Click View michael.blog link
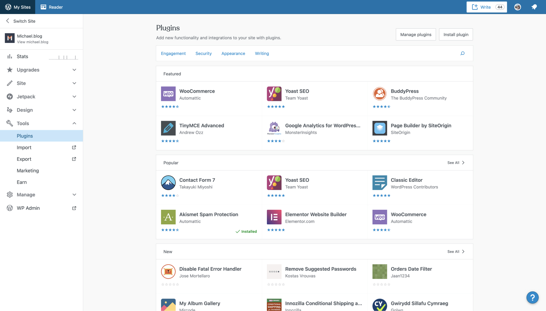The image size is (546, 311). pyautogui.click(x=33, y=42)
